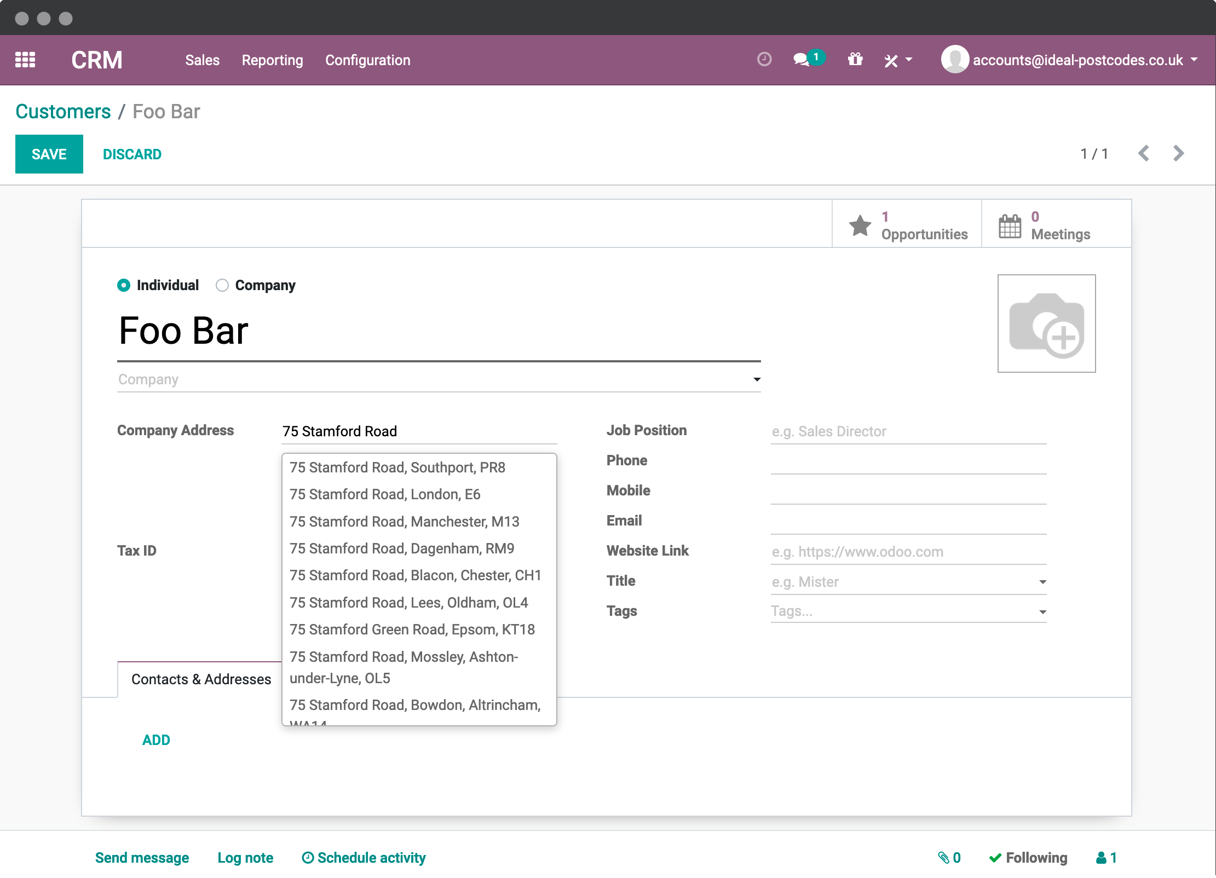
Task: Click Log note
Action: coord(245,858)
